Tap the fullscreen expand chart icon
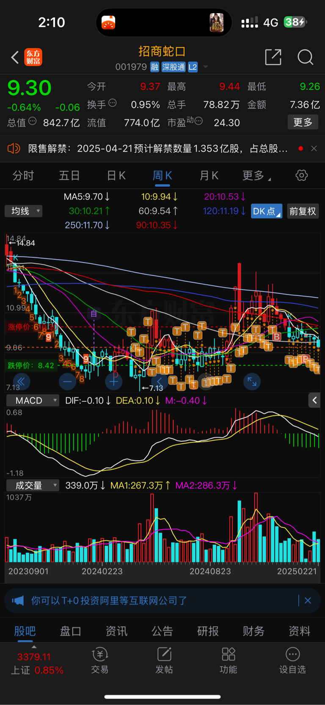This screenshot has width=325, height=705. 252,382
